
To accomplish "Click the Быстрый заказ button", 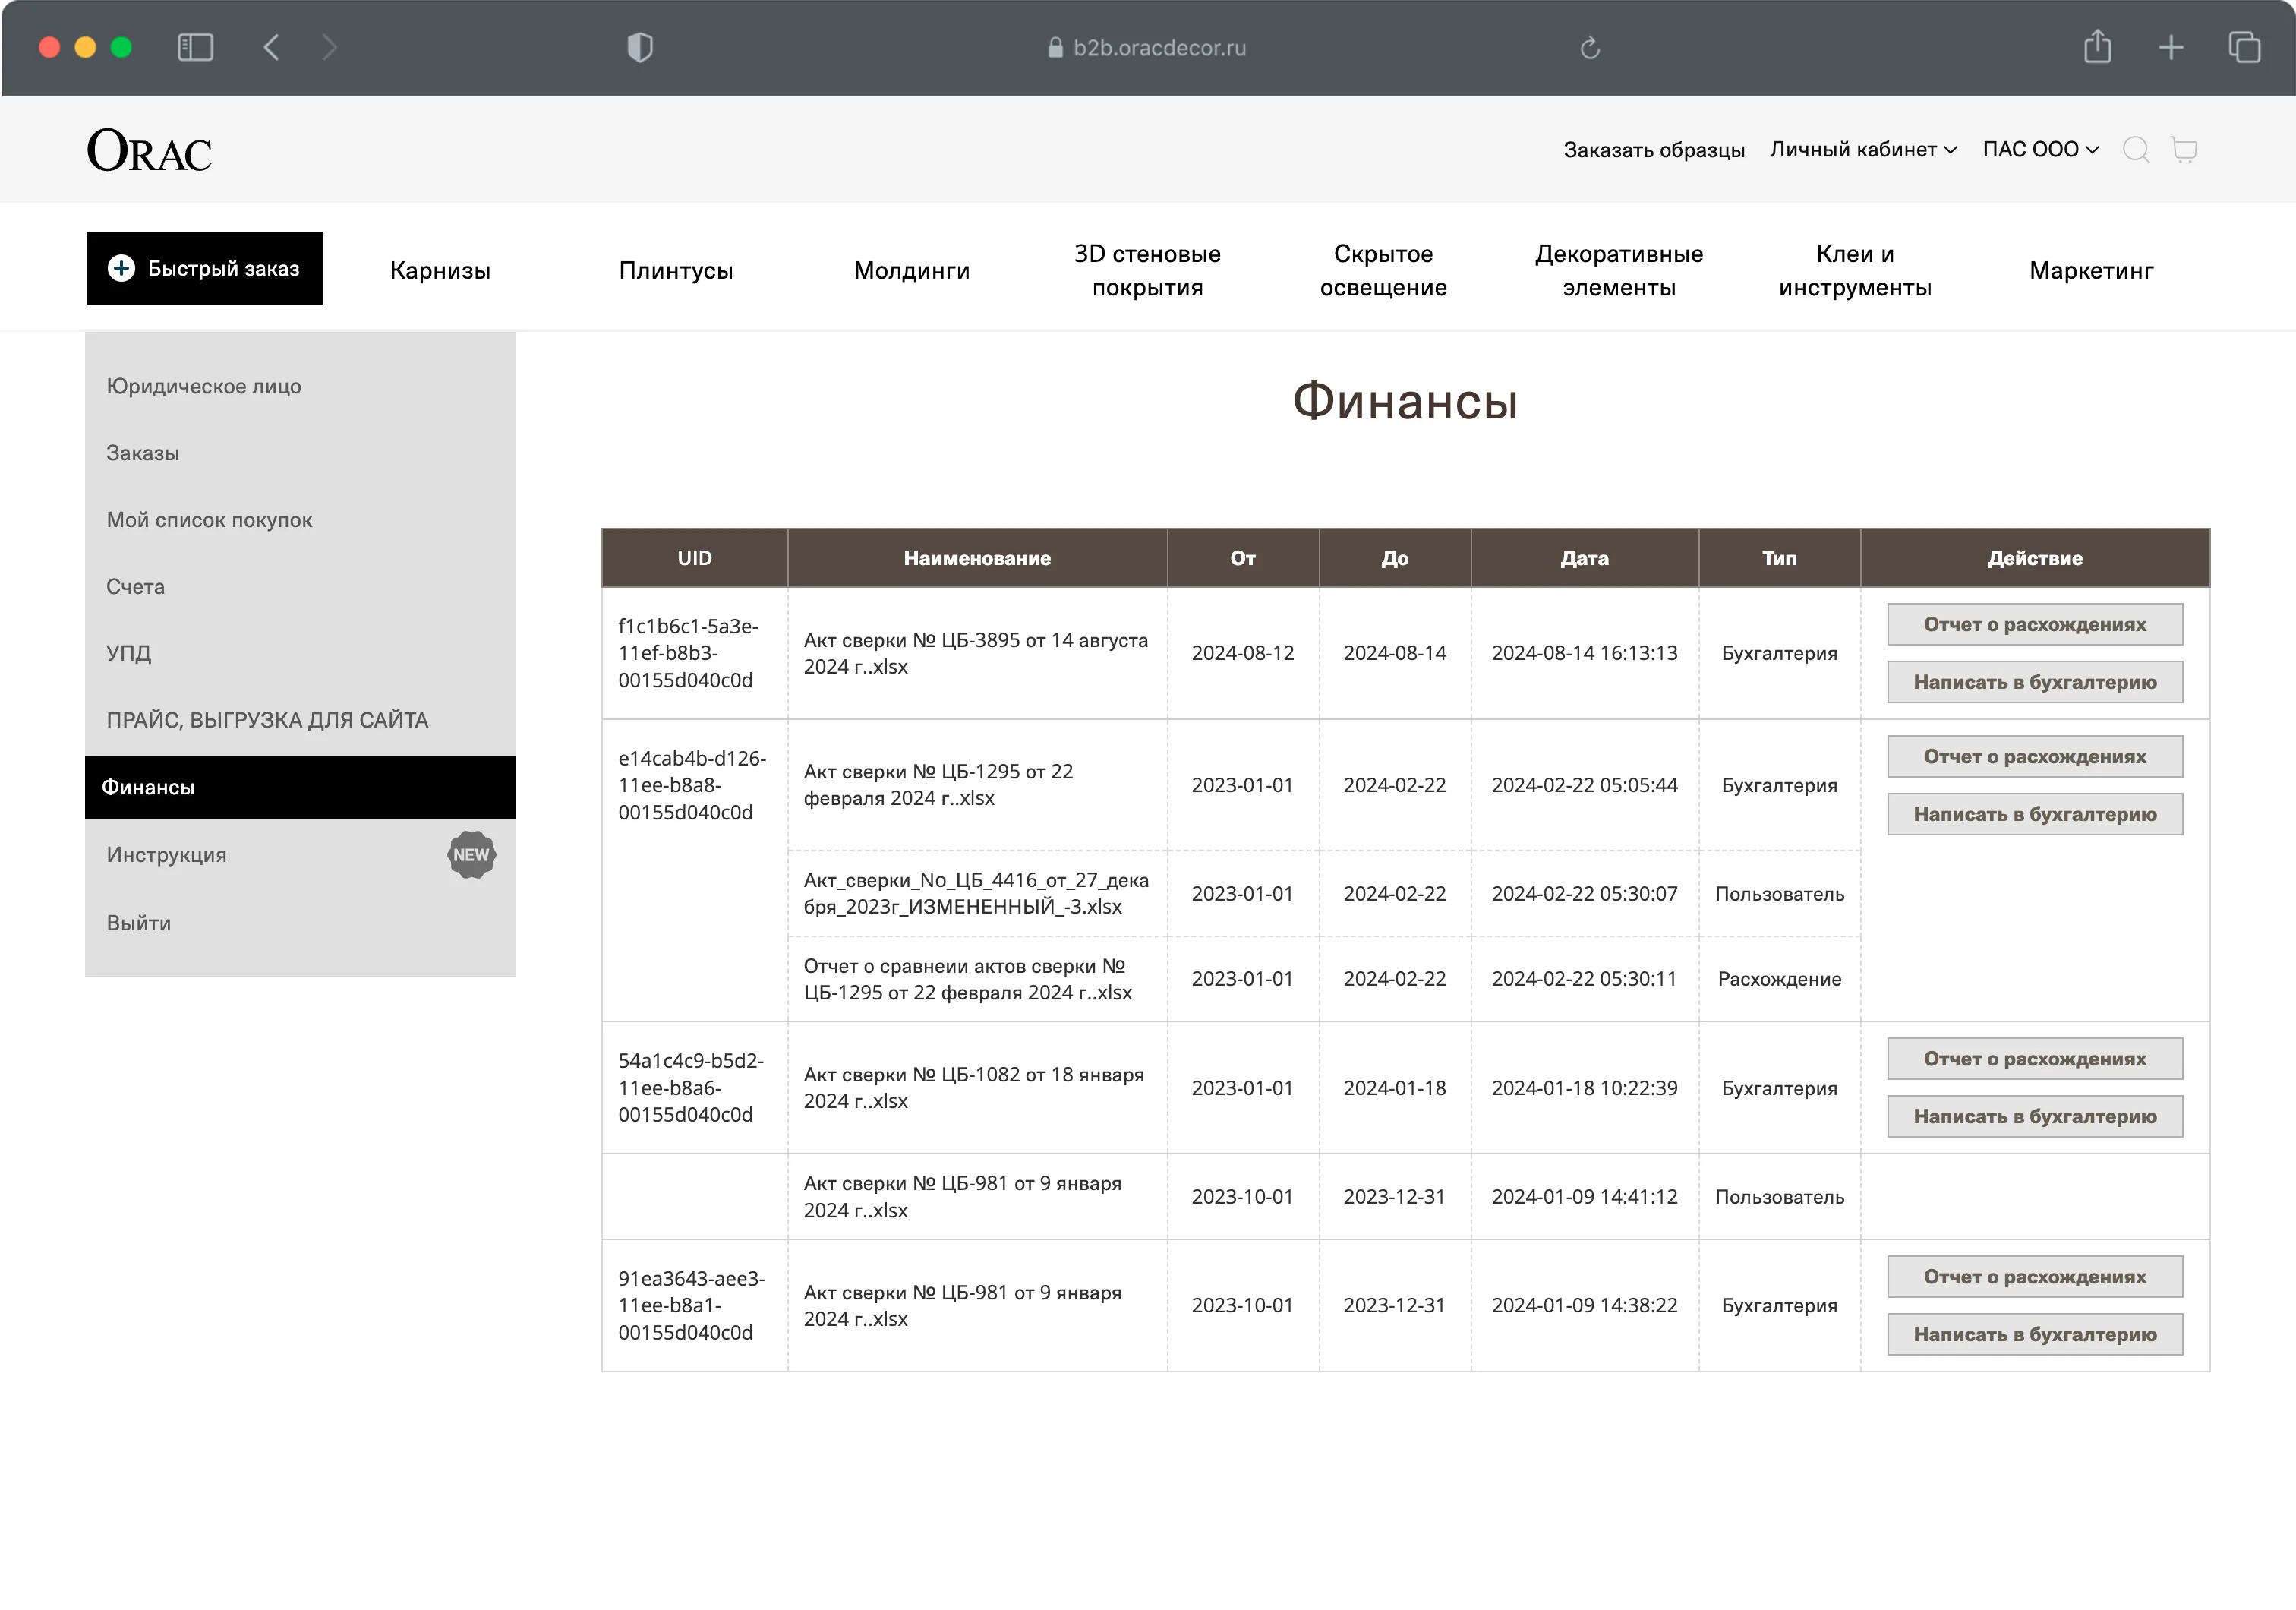I will pos(204,268).
